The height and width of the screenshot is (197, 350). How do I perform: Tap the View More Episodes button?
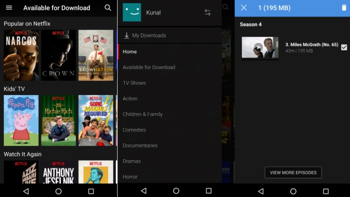point(293,172)
